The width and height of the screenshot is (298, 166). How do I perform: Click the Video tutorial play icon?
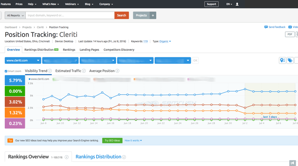point(290,27)
